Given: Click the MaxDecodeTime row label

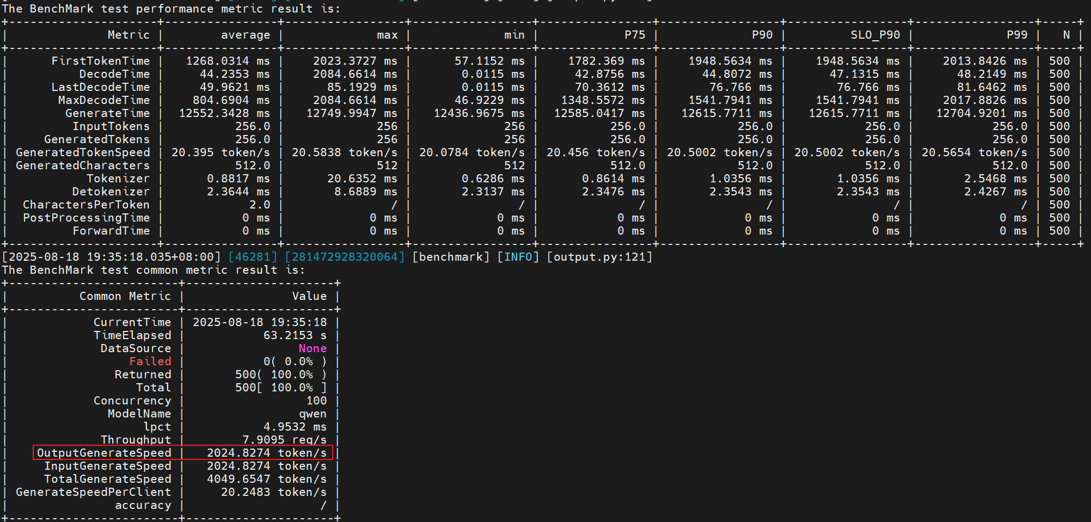Looking at the screenshot, I should tap(104, 100).
